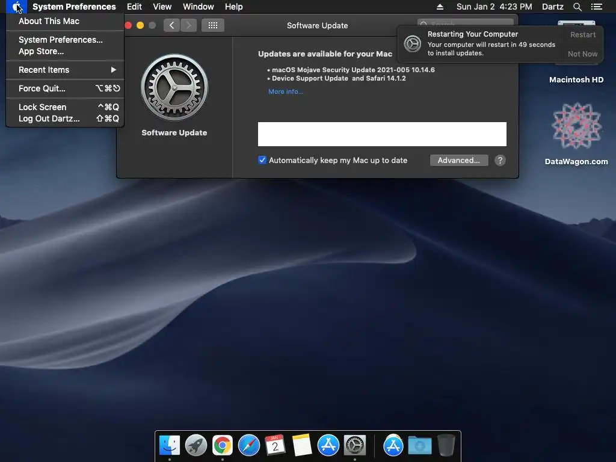The image size is (616, 462).
Task: Open the Downloads folder in Dock
Action: click(419, 446)
